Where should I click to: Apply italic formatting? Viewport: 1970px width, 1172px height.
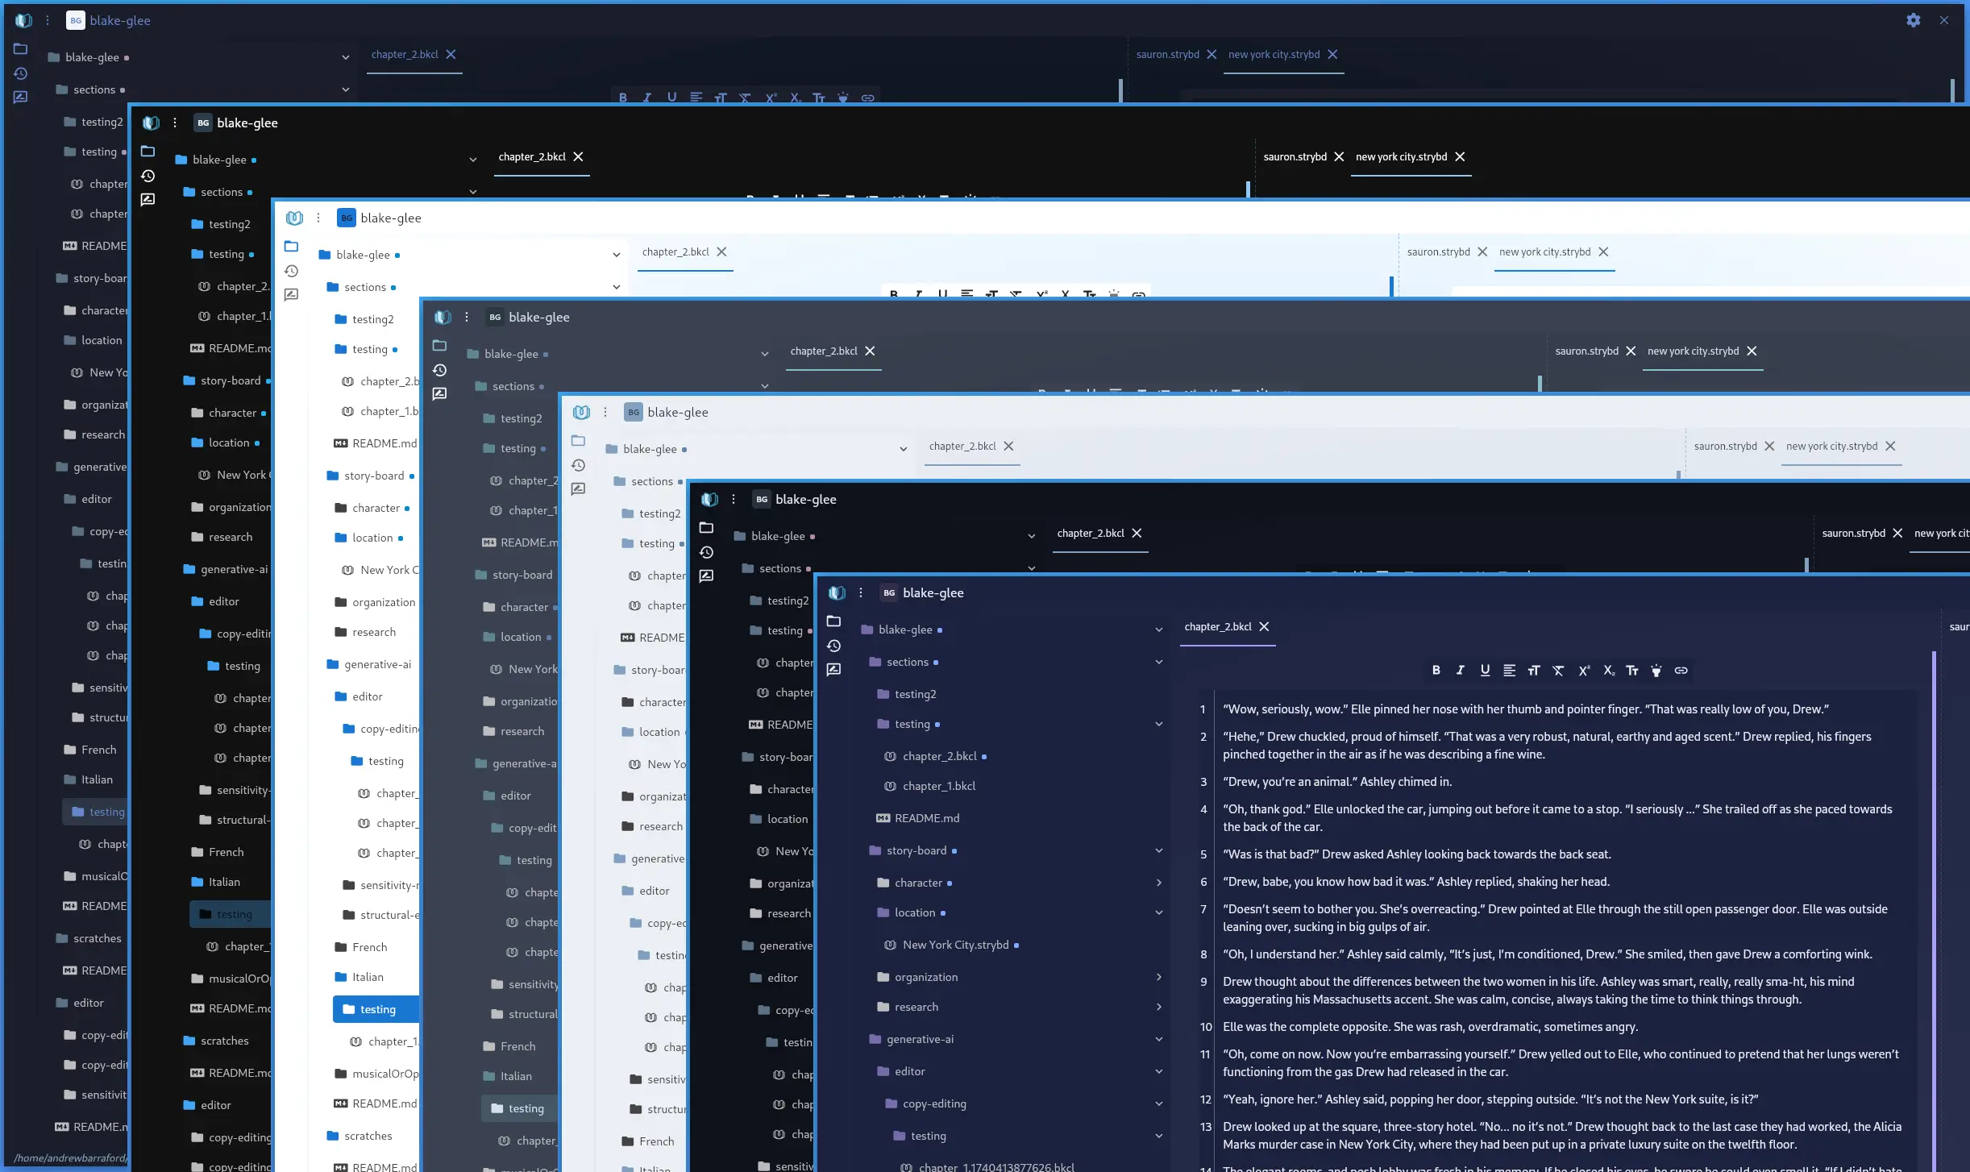click(x=1461, y=671)
